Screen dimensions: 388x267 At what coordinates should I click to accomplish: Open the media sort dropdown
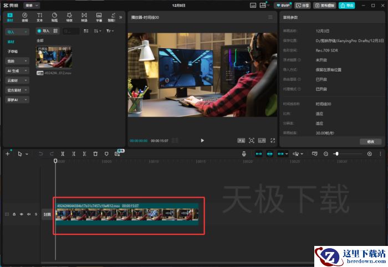click(x=98, y=31)
